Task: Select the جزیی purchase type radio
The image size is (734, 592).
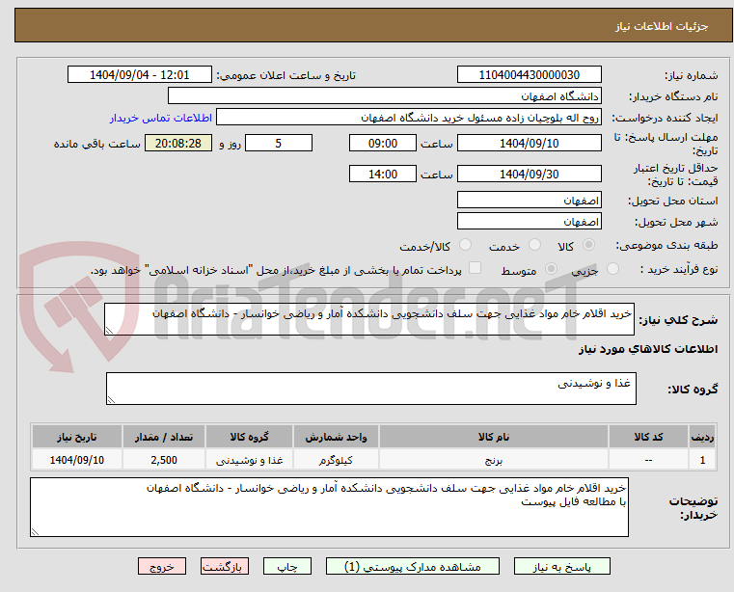Action: tap(612, 269)
